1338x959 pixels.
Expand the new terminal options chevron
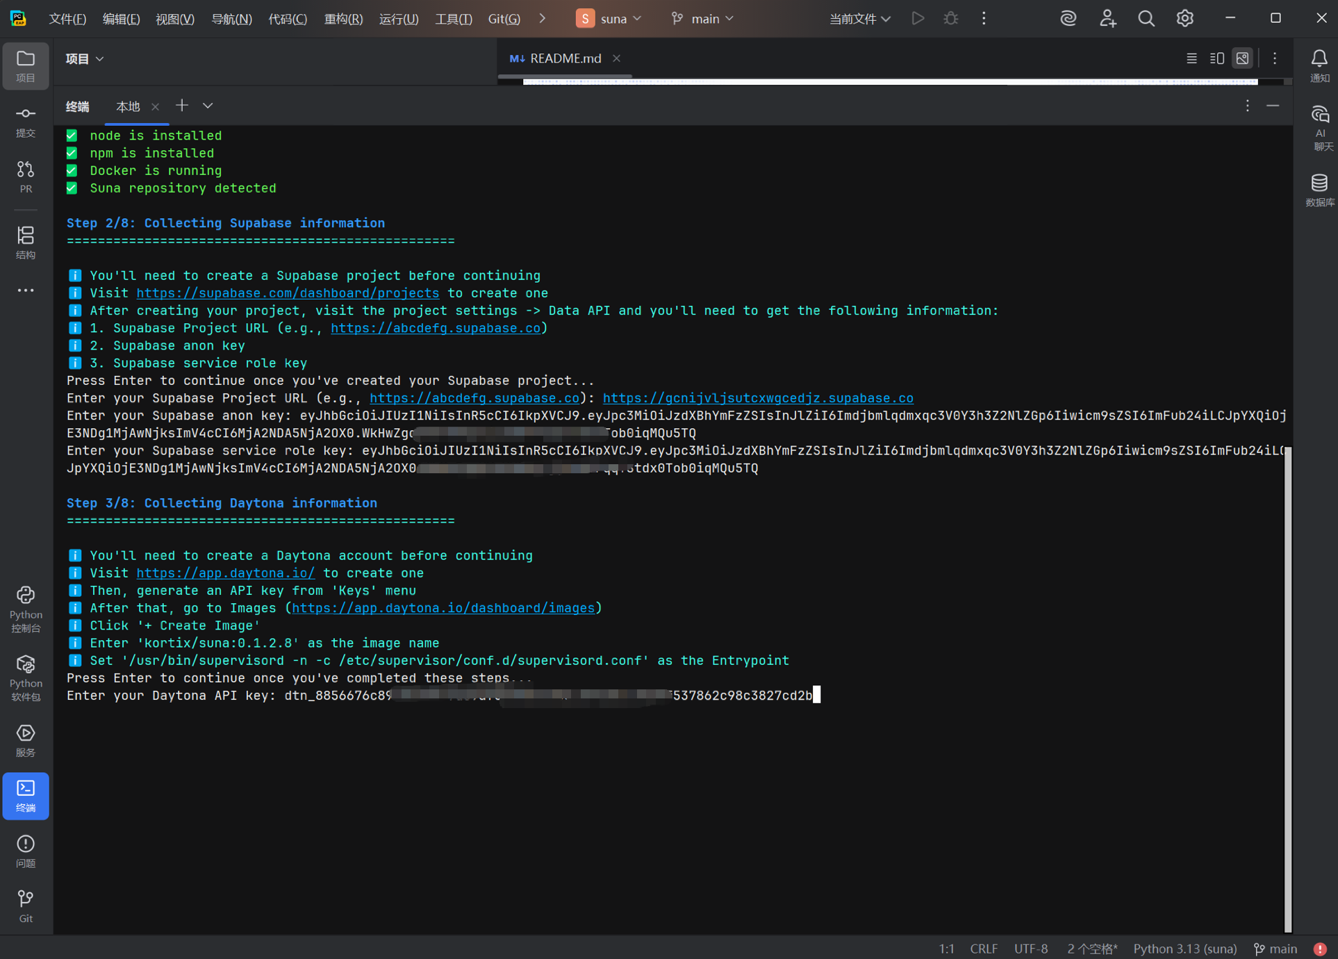click(x=208, y=106)
